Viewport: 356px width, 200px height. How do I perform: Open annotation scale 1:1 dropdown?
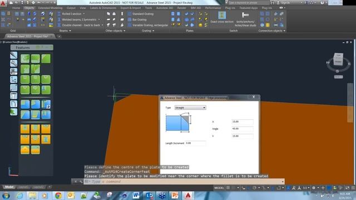coord(306,188)
